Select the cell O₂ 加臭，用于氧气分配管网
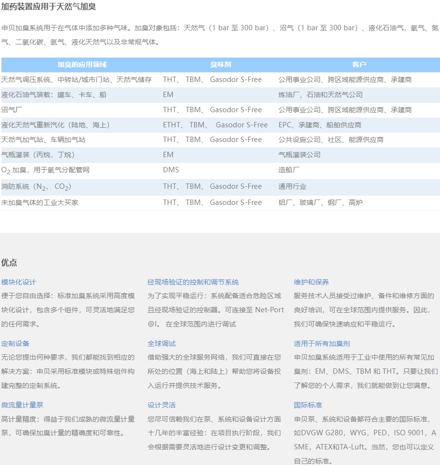 pos(45,170)
